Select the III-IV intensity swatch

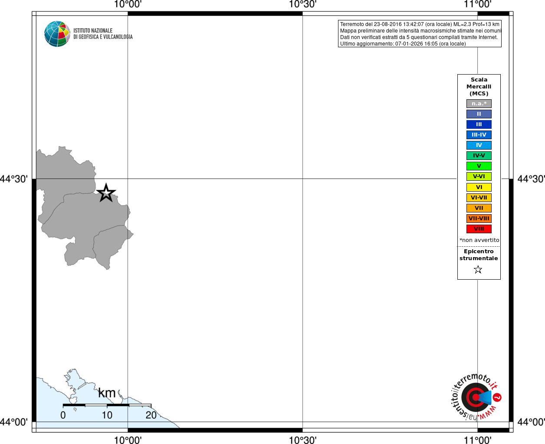pos(479,135)
